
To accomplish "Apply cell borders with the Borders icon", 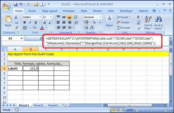I will [25, 28].
